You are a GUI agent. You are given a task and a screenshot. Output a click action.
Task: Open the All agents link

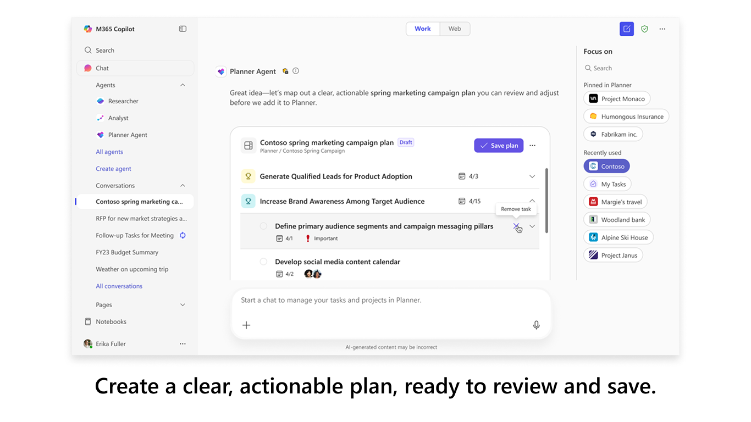pyautogui.click(x=109, y=152)
